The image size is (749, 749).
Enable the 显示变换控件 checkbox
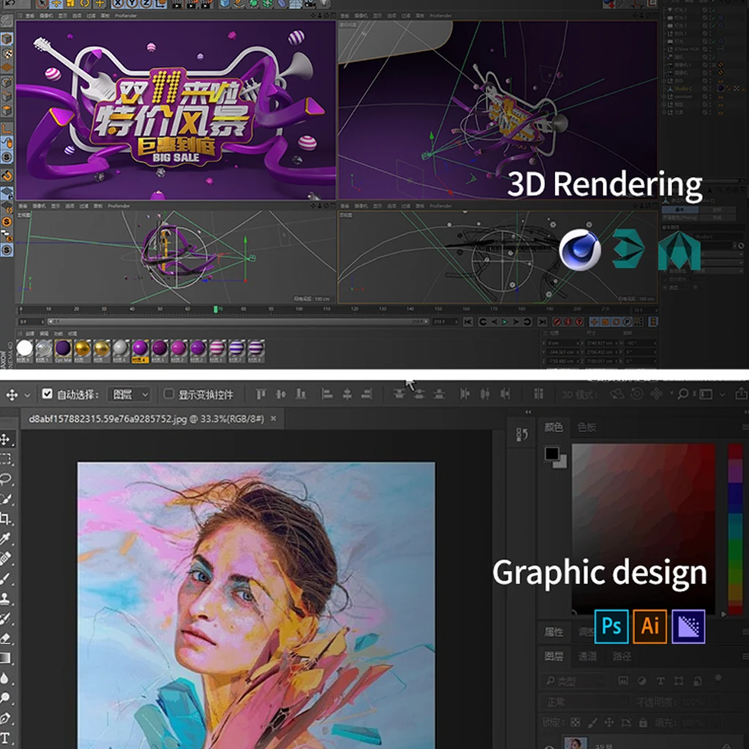pyautogui.click(x=169, y=394)
